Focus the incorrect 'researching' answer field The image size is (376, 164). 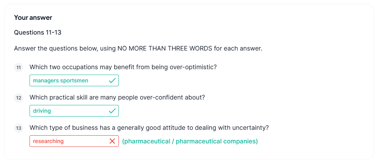pyautogui.click(x=74, y=141)
